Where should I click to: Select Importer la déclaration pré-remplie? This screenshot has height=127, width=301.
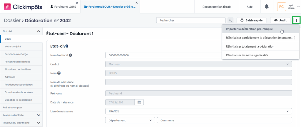249,29
